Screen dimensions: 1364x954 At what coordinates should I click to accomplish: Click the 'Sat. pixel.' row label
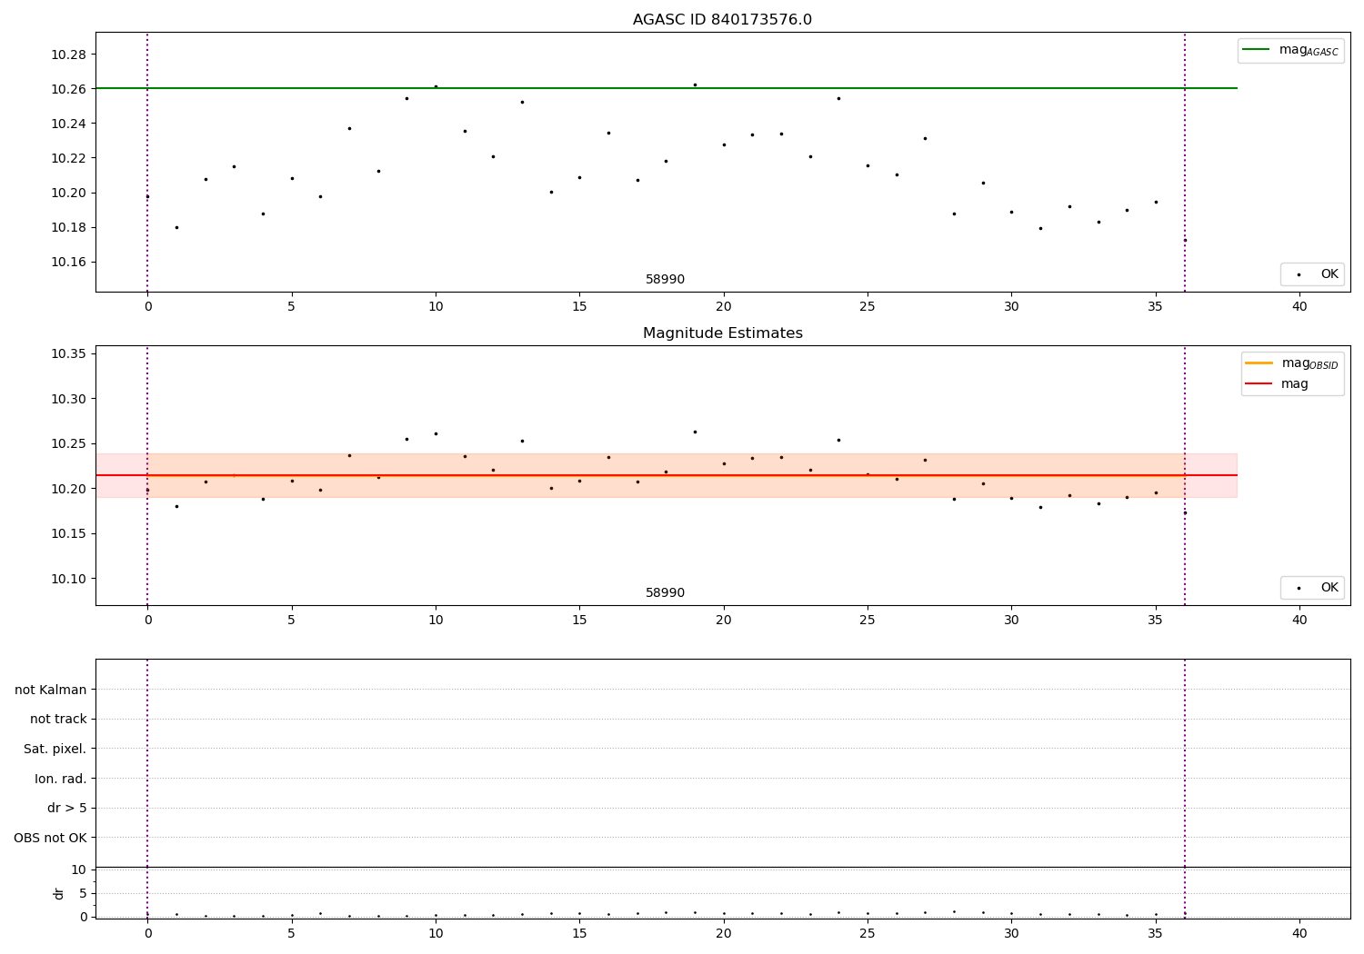pos(55,749)
